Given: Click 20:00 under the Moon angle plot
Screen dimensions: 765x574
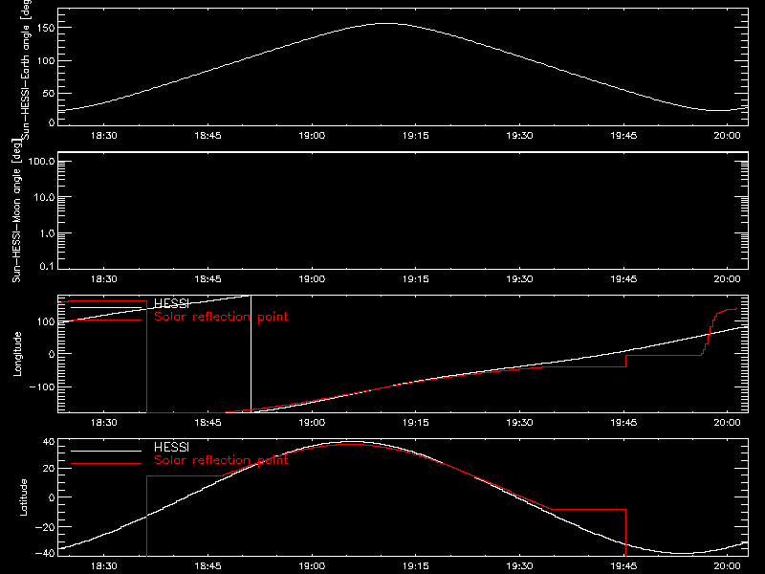Looking at the screenshot, I should 728,279.
